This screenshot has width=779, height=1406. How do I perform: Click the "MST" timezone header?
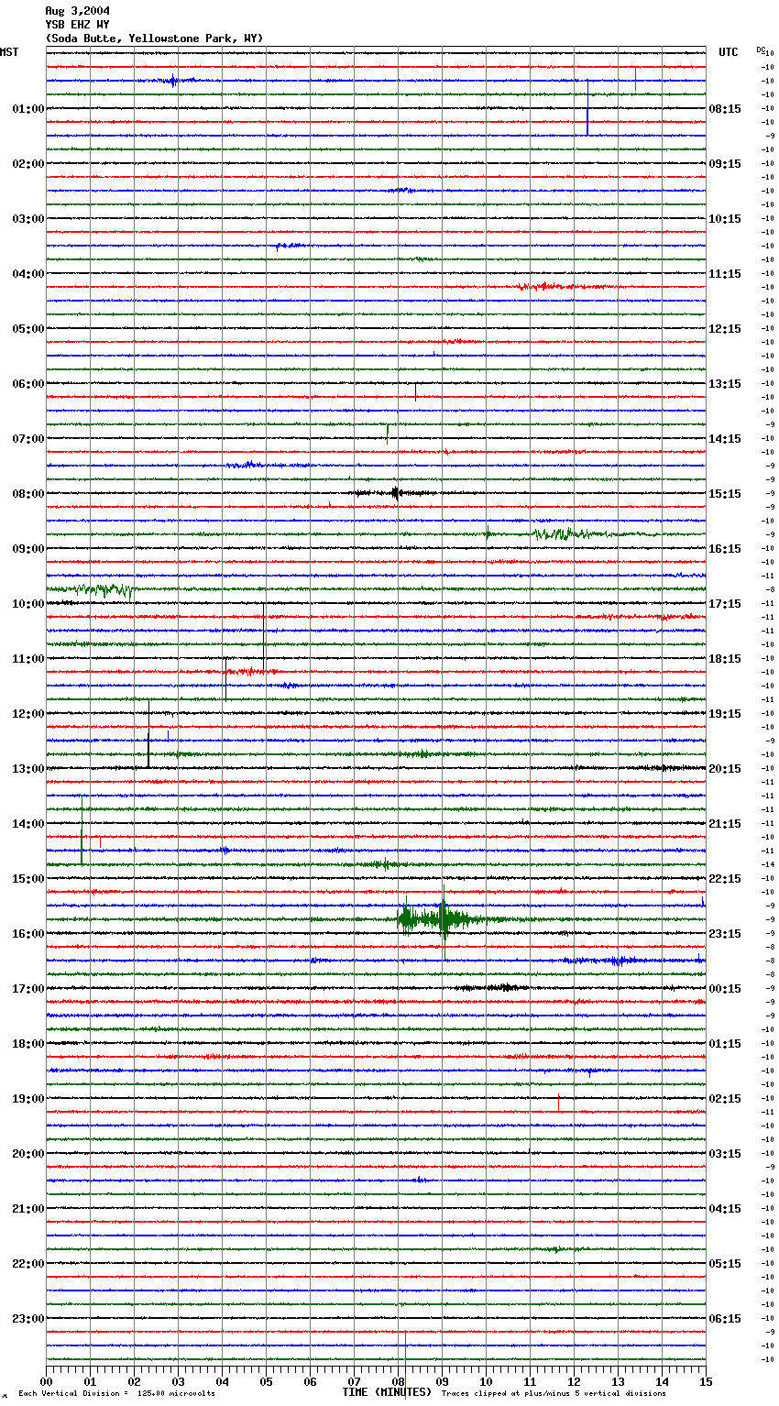pyautogui.click(x=9, y=52)
